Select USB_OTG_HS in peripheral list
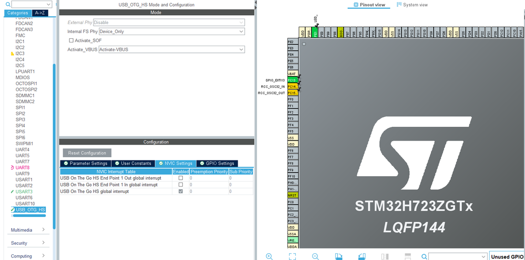Screen dimensions: 525x260 [30, 210]
